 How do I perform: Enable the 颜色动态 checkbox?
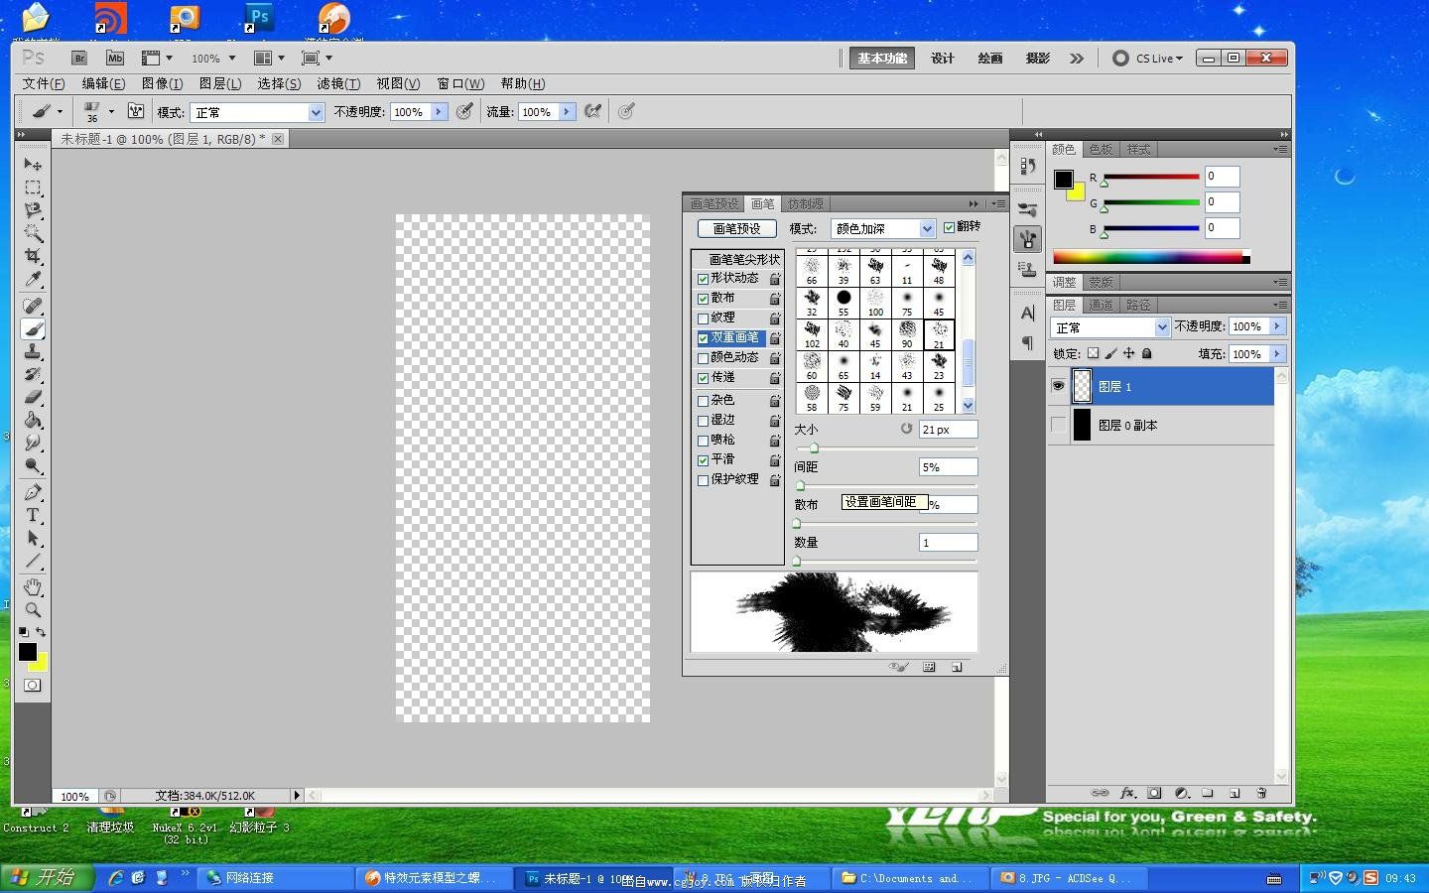tap(703, 358)
